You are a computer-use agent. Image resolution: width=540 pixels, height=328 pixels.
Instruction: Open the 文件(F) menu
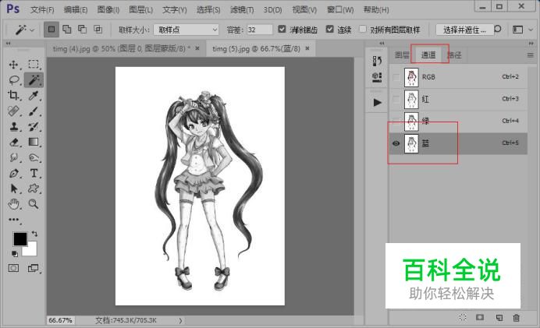click(x=42, y=10)
